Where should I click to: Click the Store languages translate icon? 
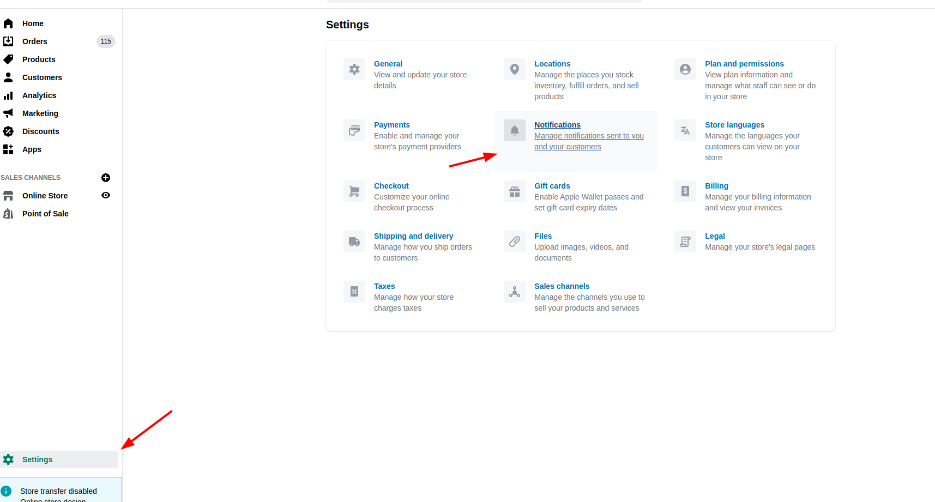click(685, 130)
